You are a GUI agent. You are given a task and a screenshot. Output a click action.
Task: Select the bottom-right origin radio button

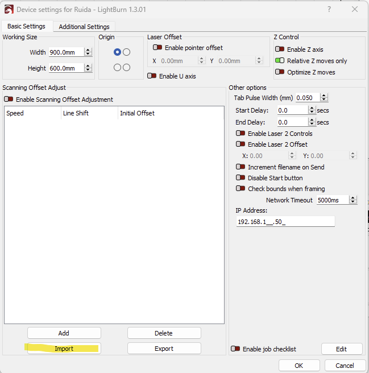pyautogui.click(x=126, y=68)
